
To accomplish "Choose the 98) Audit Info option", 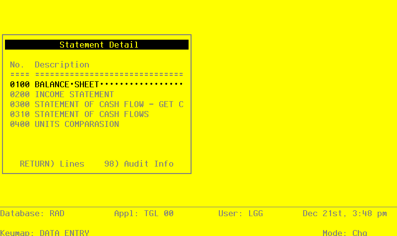I will tap(139, 164).
